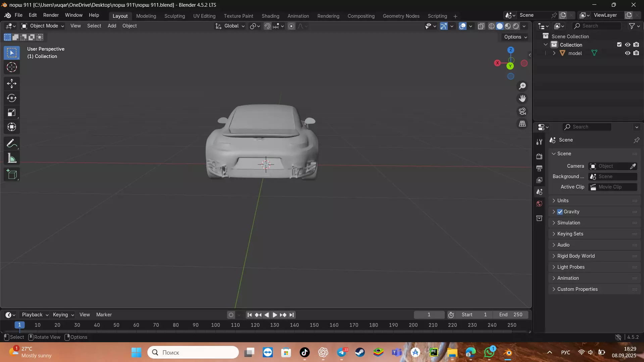Toggle Collection exclude checkbox in Outliner

619,45
